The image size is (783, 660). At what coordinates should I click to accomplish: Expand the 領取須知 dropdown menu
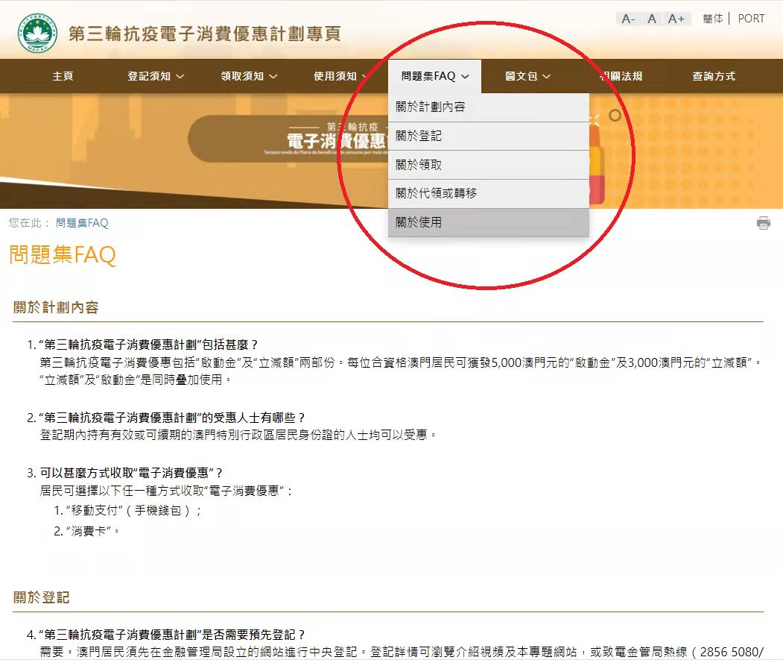(249, 76)
